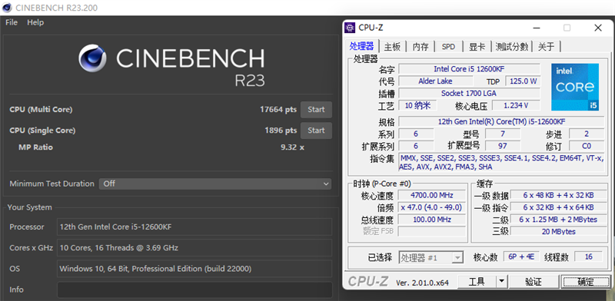Open the Minimum Test Duration dropdown
Image resolution: width=615 pixels, height=301 pixels.
(x=215, y=184)
